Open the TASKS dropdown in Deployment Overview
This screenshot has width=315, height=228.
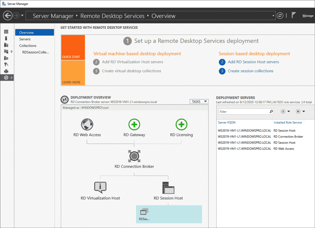pos(199,101)
